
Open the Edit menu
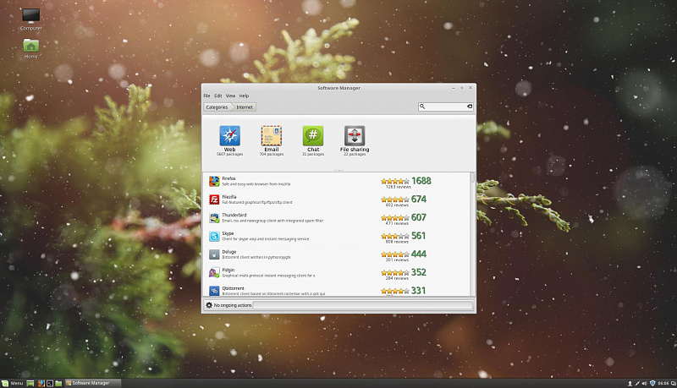pyautogui.click(x=217, y=96)
